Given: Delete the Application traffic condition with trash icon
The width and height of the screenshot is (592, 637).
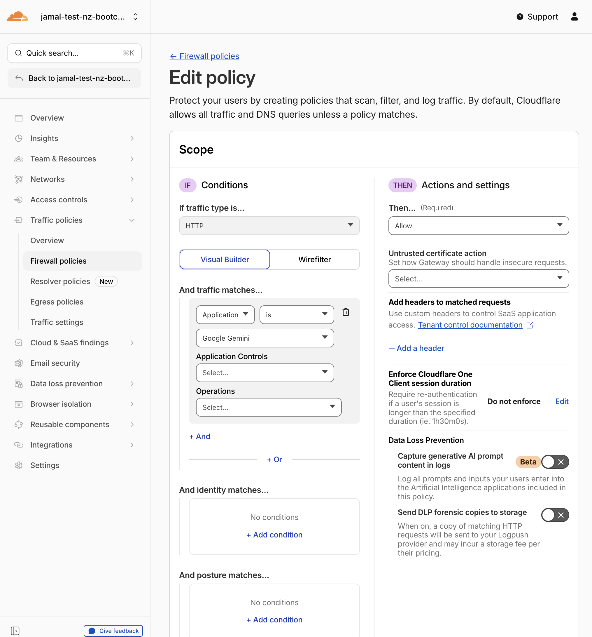Looking at the screenshot, I should (x=346, y=312).
